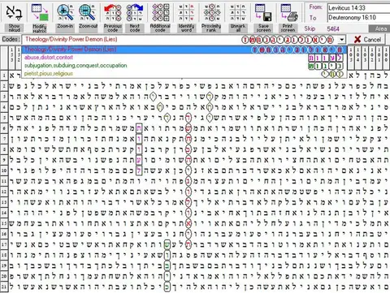Click the Cancel button
The height and width of the screenshot is (293, 390).
[x=368, y=40]
